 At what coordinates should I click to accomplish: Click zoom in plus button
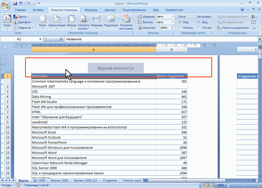(258, 185)
